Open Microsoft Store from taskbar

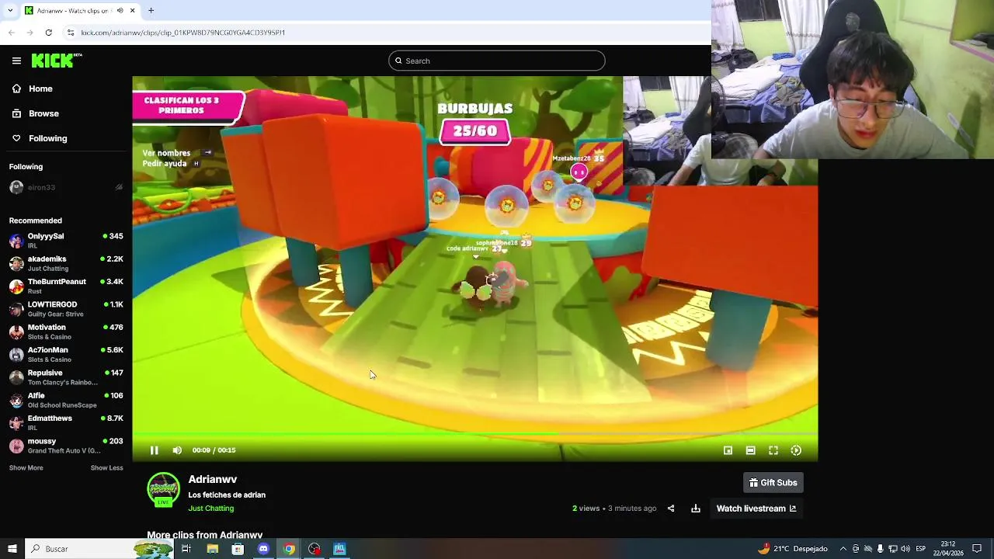238,549
